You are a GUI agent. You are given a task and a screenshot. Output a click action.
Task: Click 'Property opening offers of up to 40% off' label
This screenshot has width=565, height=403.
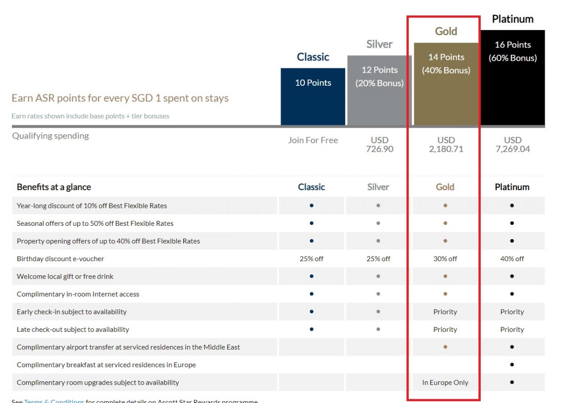(108, 241)
